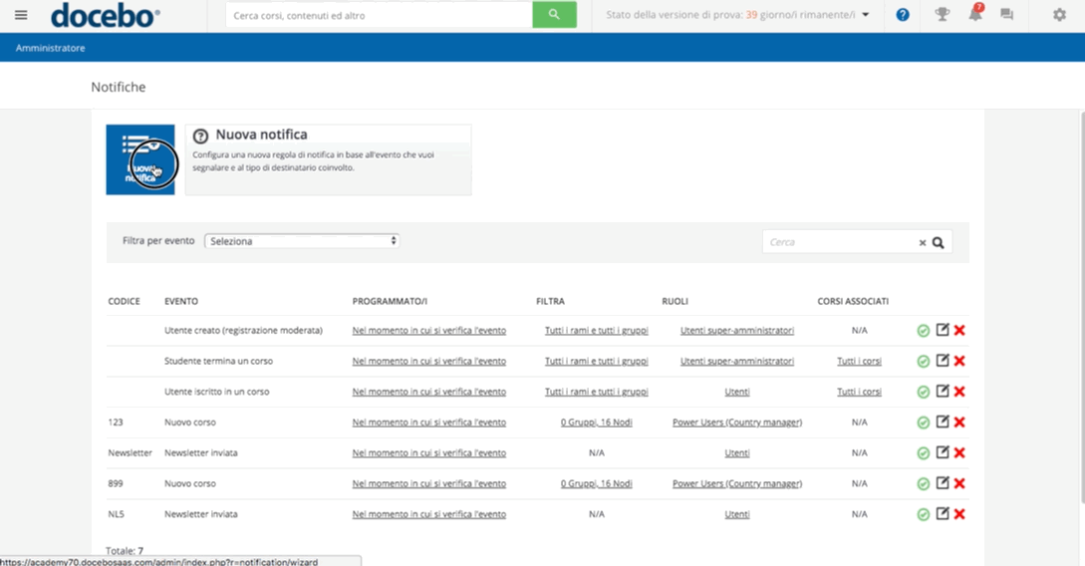Delete the notification with code 899
The width and height of the screenshot is (1085, 566).
point(959,483)
